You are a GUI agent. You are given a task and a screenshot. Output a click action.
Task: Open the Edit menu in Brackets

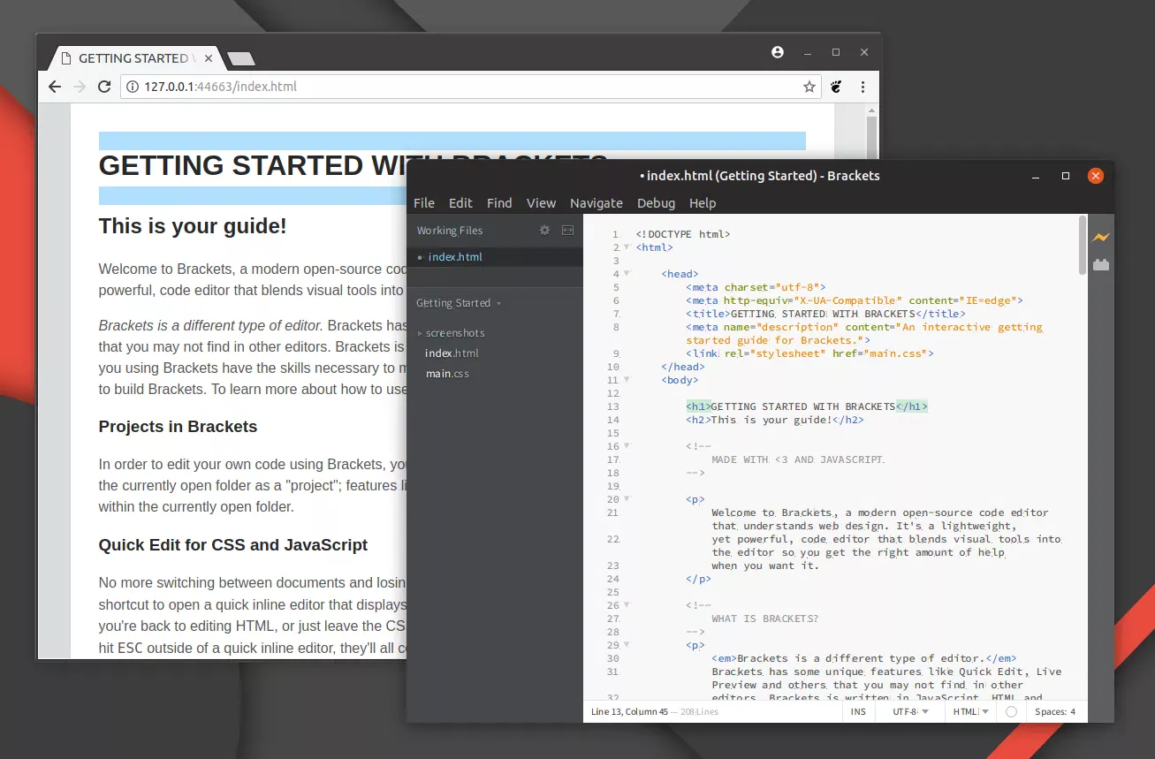460,203
